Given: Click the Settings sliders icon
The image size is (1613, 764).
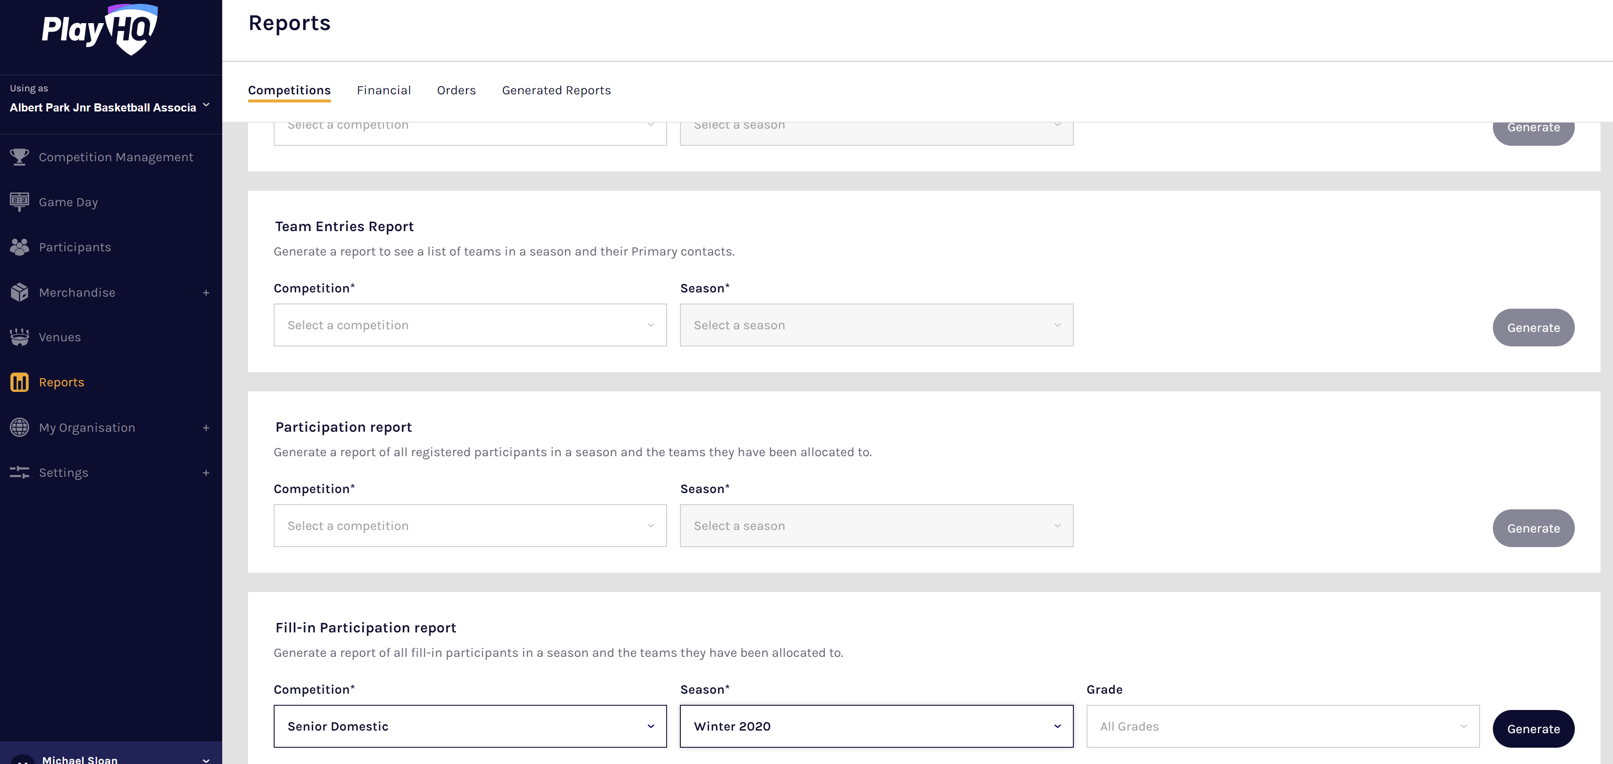Looking at the screenshot, I should pyautogui.click(x=19, y=472).
